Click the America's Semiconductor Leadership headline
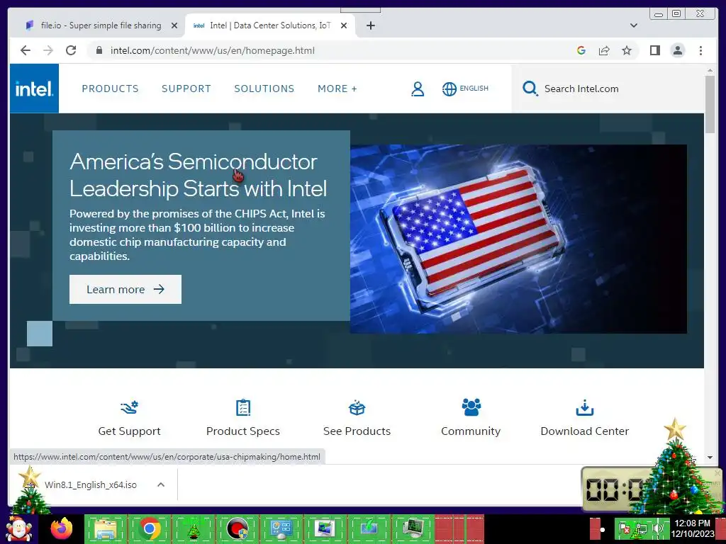Screen dimensions: 726x544 [x=199, y=175]
